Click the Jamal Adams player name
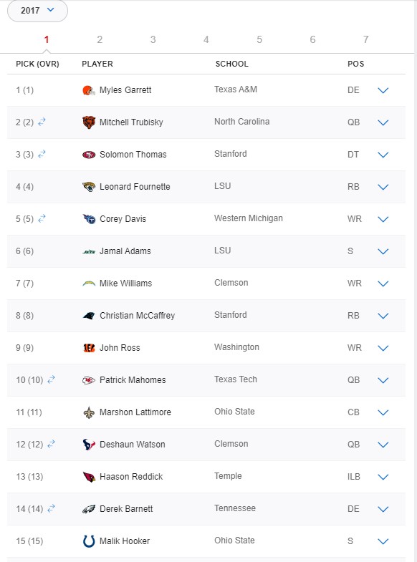The image size is (417, 562). [x=125, y=251]
